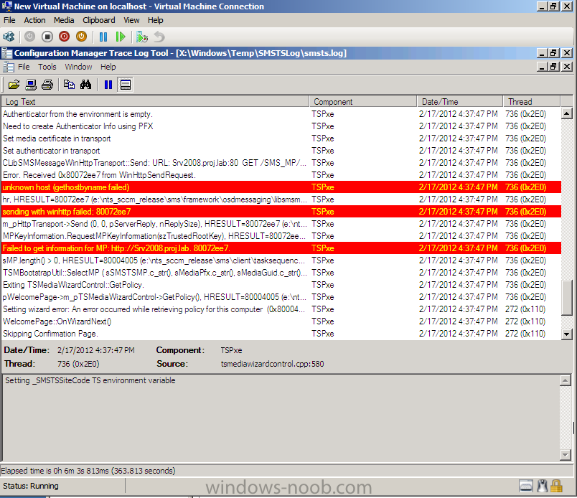
Task: Click in the log detail text box
Action: [281, 418]
